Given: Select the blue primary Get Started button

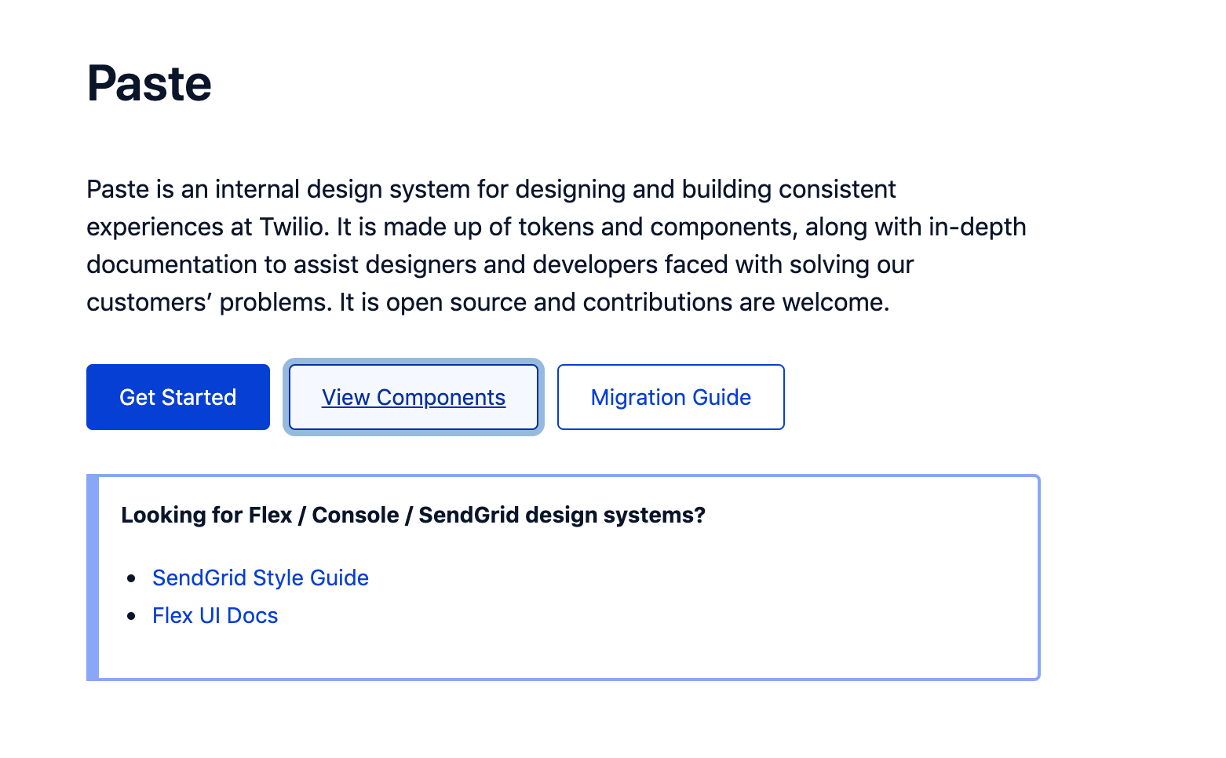Looking at the screenshot, I should tap(177, 397).
